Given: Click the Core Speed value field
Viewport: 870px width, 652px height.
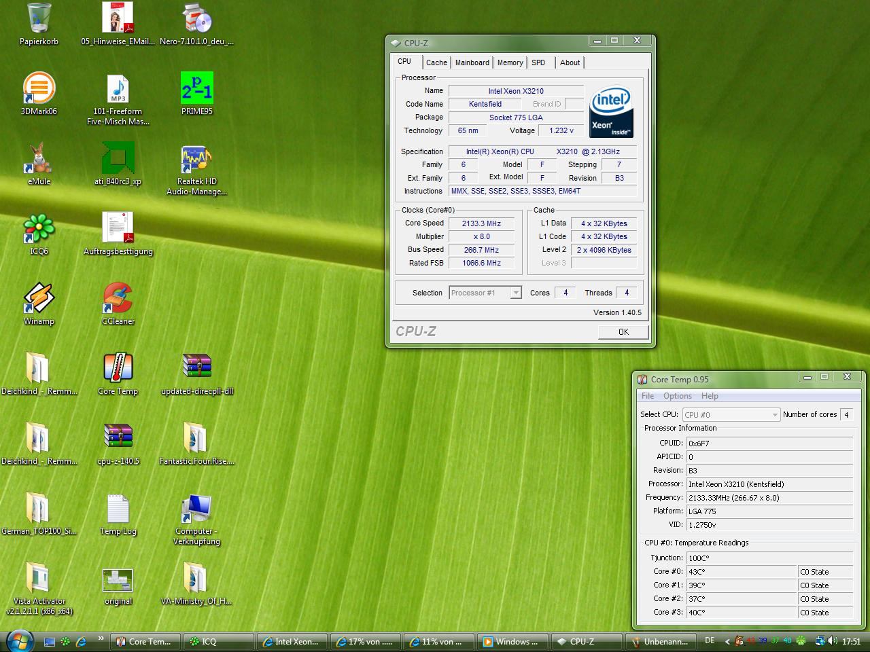Looking at the screenshot, I should point(481,223).
